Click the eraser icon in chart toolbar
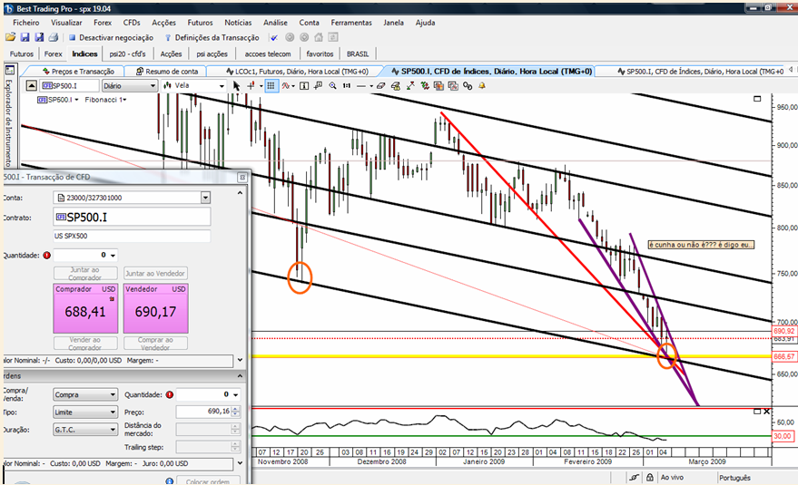798x485 pixels. pos(380,86)
